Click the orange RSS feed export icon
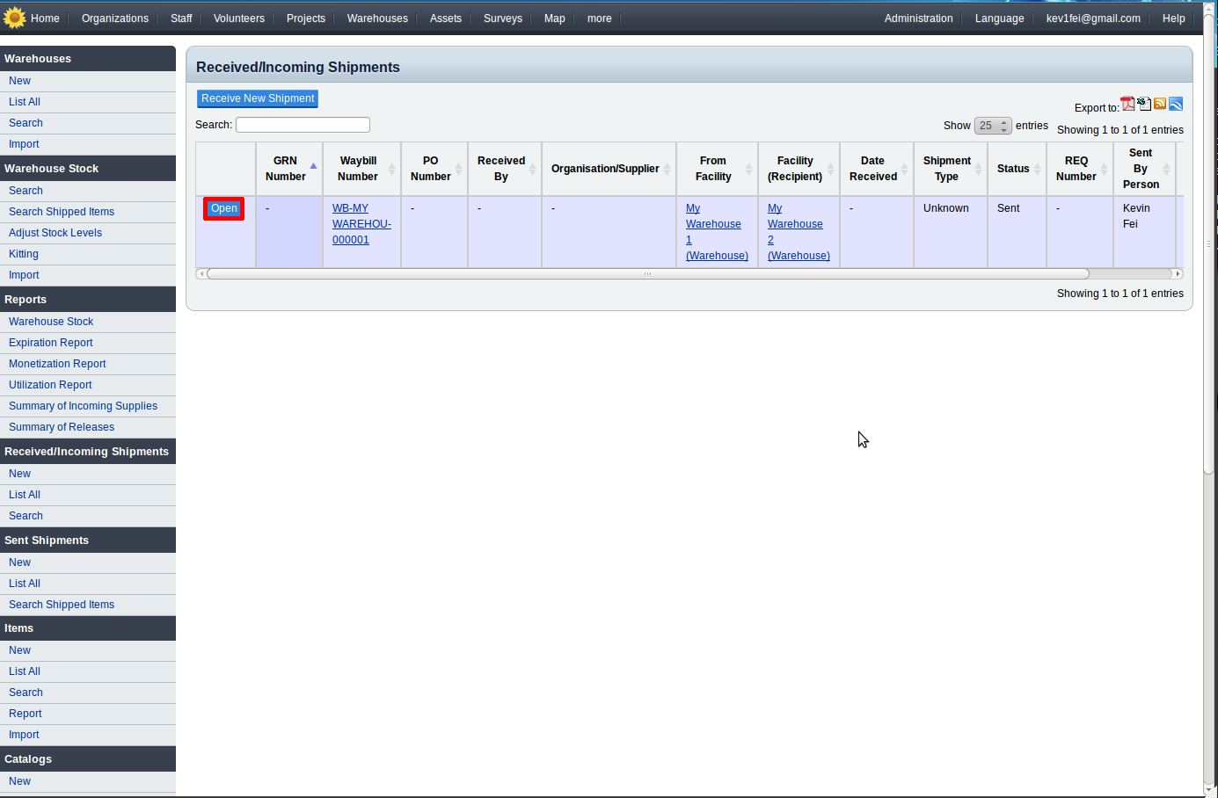This screenshot has height=798, width=1218. tap(1160, 105)
